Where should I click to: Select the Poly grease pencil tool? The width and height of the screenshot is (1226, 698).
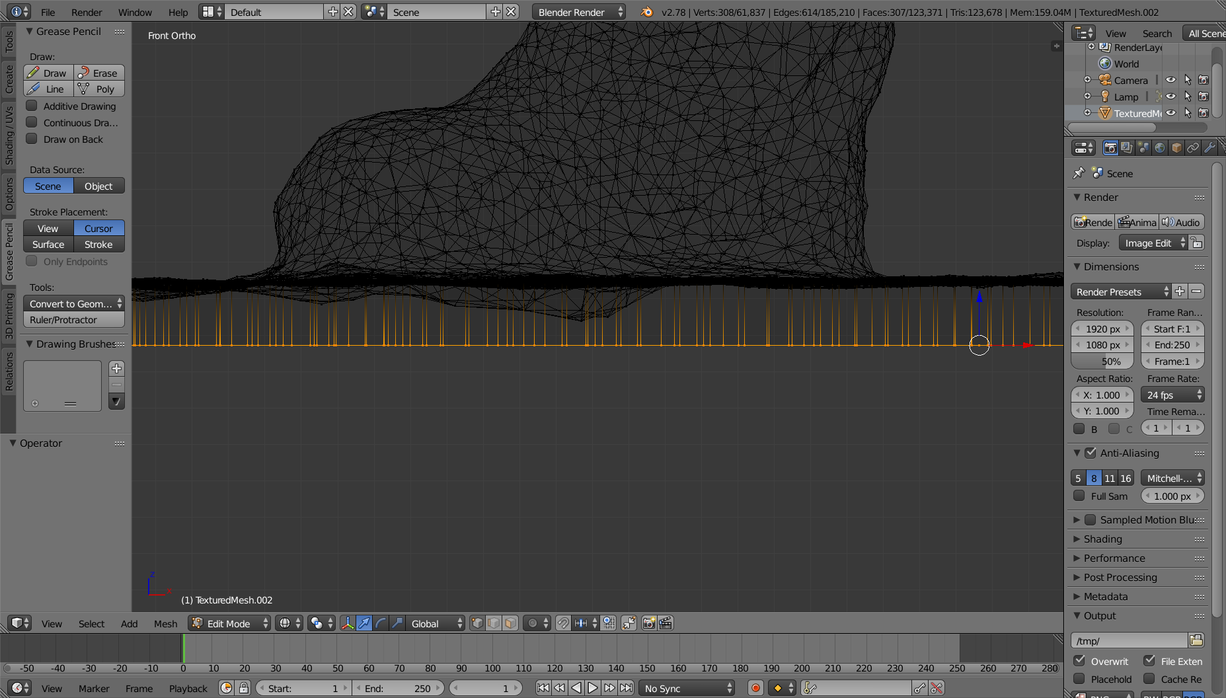[99, 89]
